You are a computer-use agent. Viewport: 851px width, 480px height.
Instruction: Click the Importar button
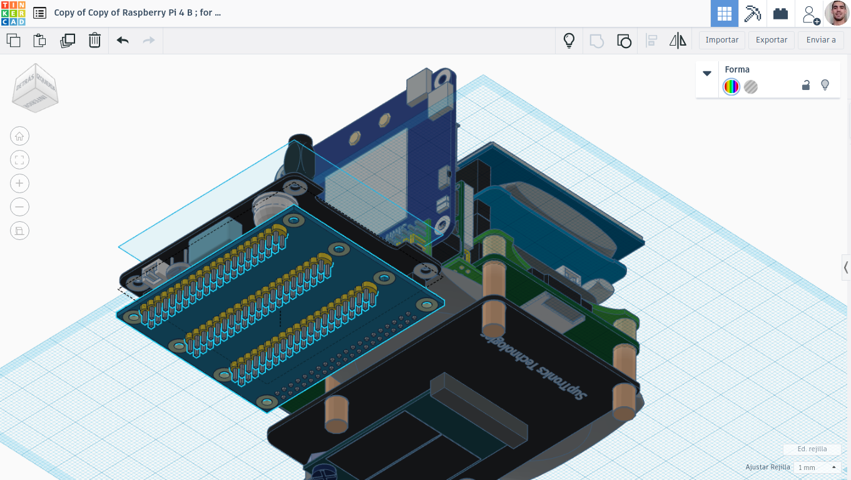[x=722, y=40]
